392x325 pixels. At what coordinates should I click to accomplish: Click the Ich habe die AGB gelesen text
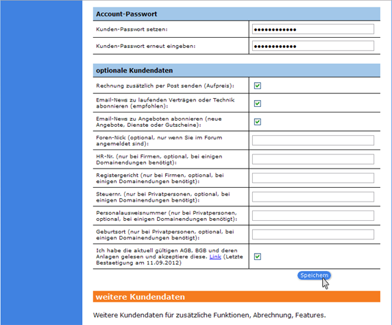pyautogui.click(x=169, y=256)
